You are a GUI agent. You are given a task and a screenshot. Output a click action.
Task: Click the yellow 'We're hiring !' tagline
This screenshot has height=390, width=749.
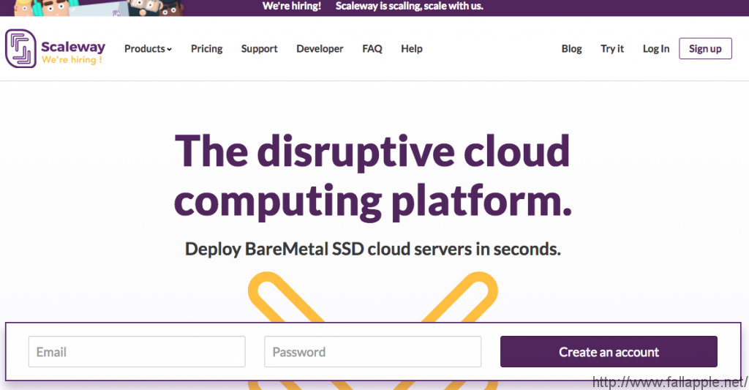72,60
